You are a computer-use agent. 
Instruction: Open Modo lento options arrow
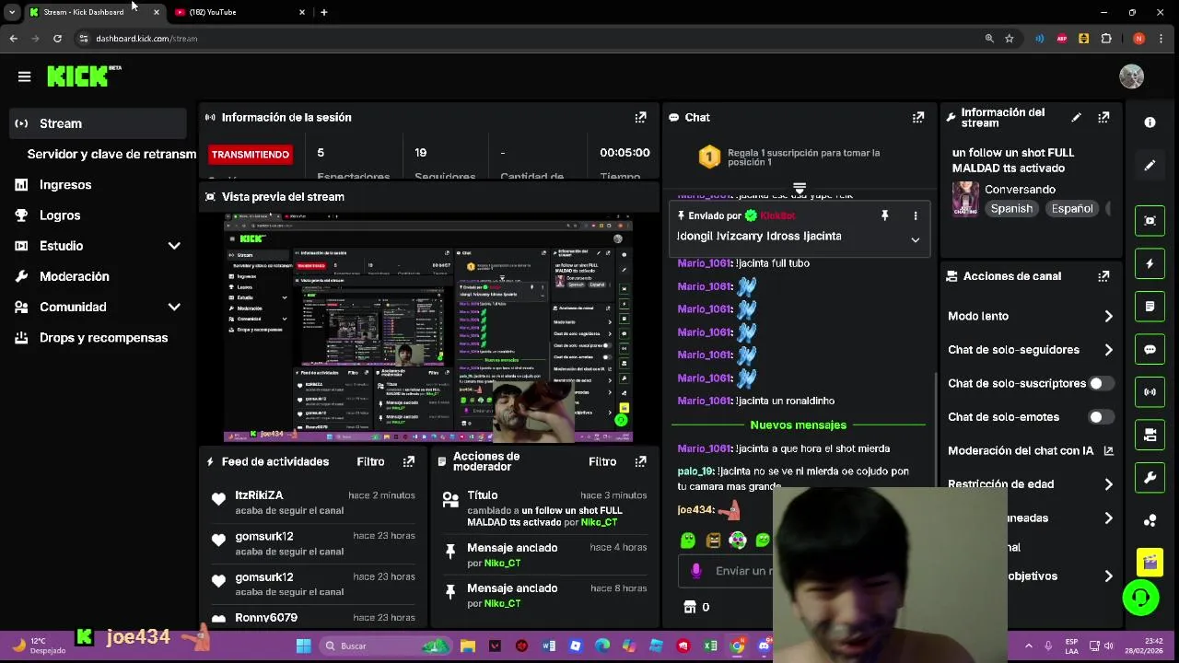pyautogui.click(x=1108, y=316)
